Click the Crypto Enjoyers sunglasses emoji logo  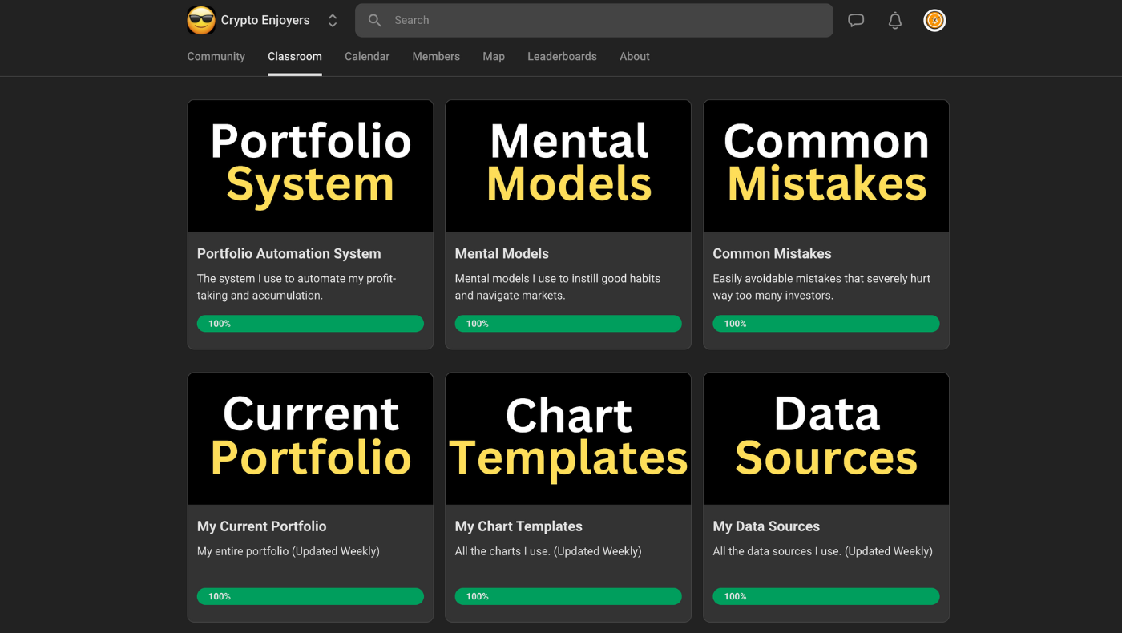tap(201, 21)
